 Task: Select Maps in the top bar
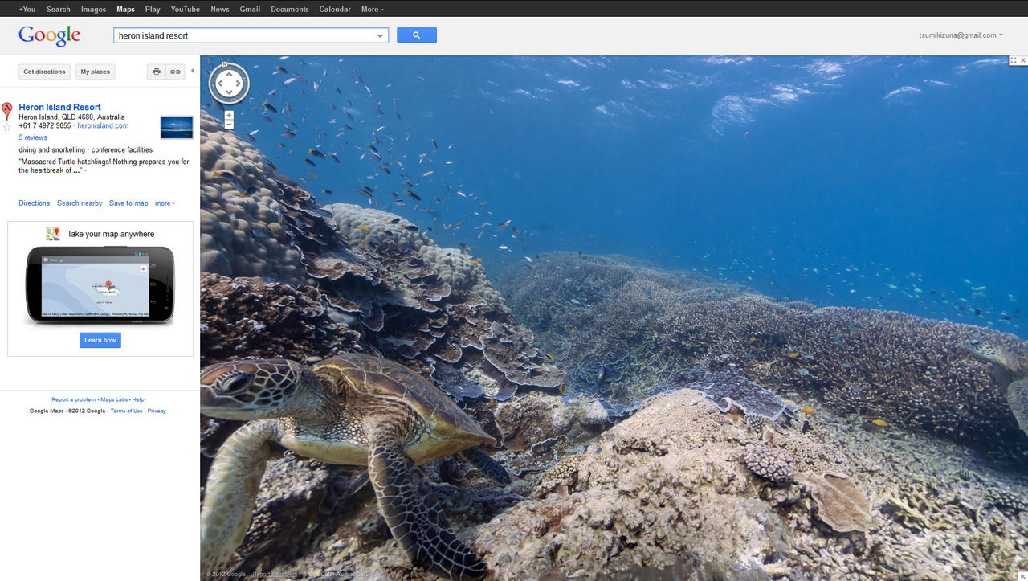point(125,9)
